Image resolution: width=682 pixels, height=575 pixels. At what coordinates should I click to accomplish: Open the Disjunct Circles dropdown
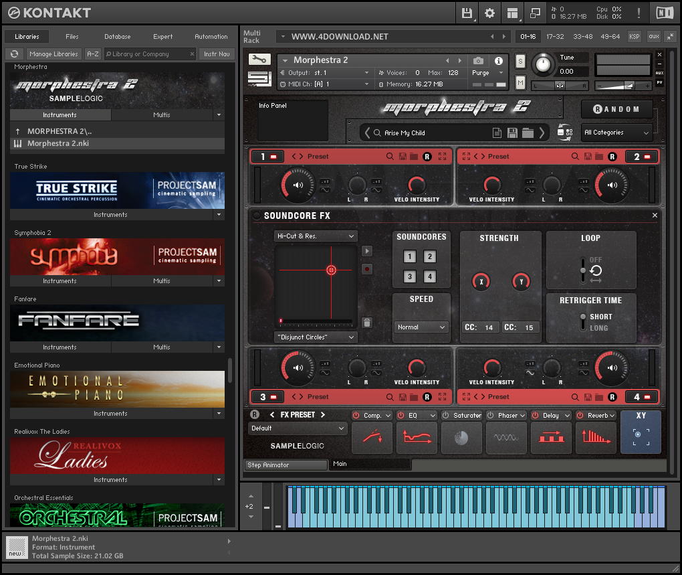[316, 337]
